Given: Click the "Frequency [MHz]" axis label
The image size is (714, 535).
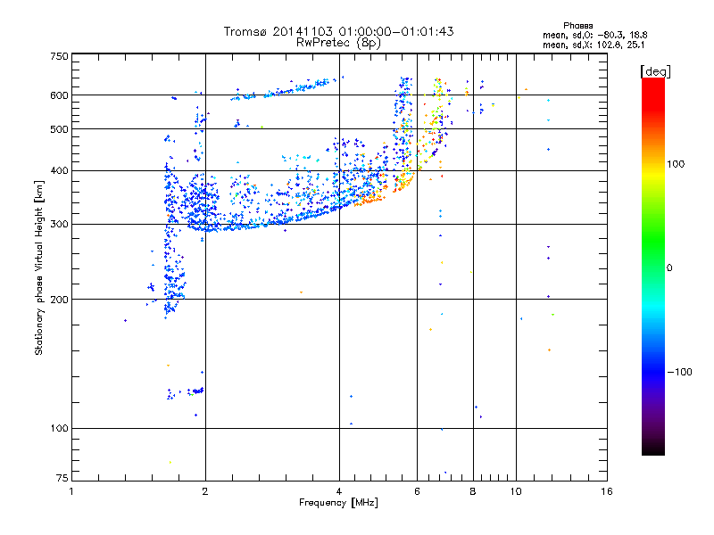Looking at the screenshot, I should coord(338,503).
